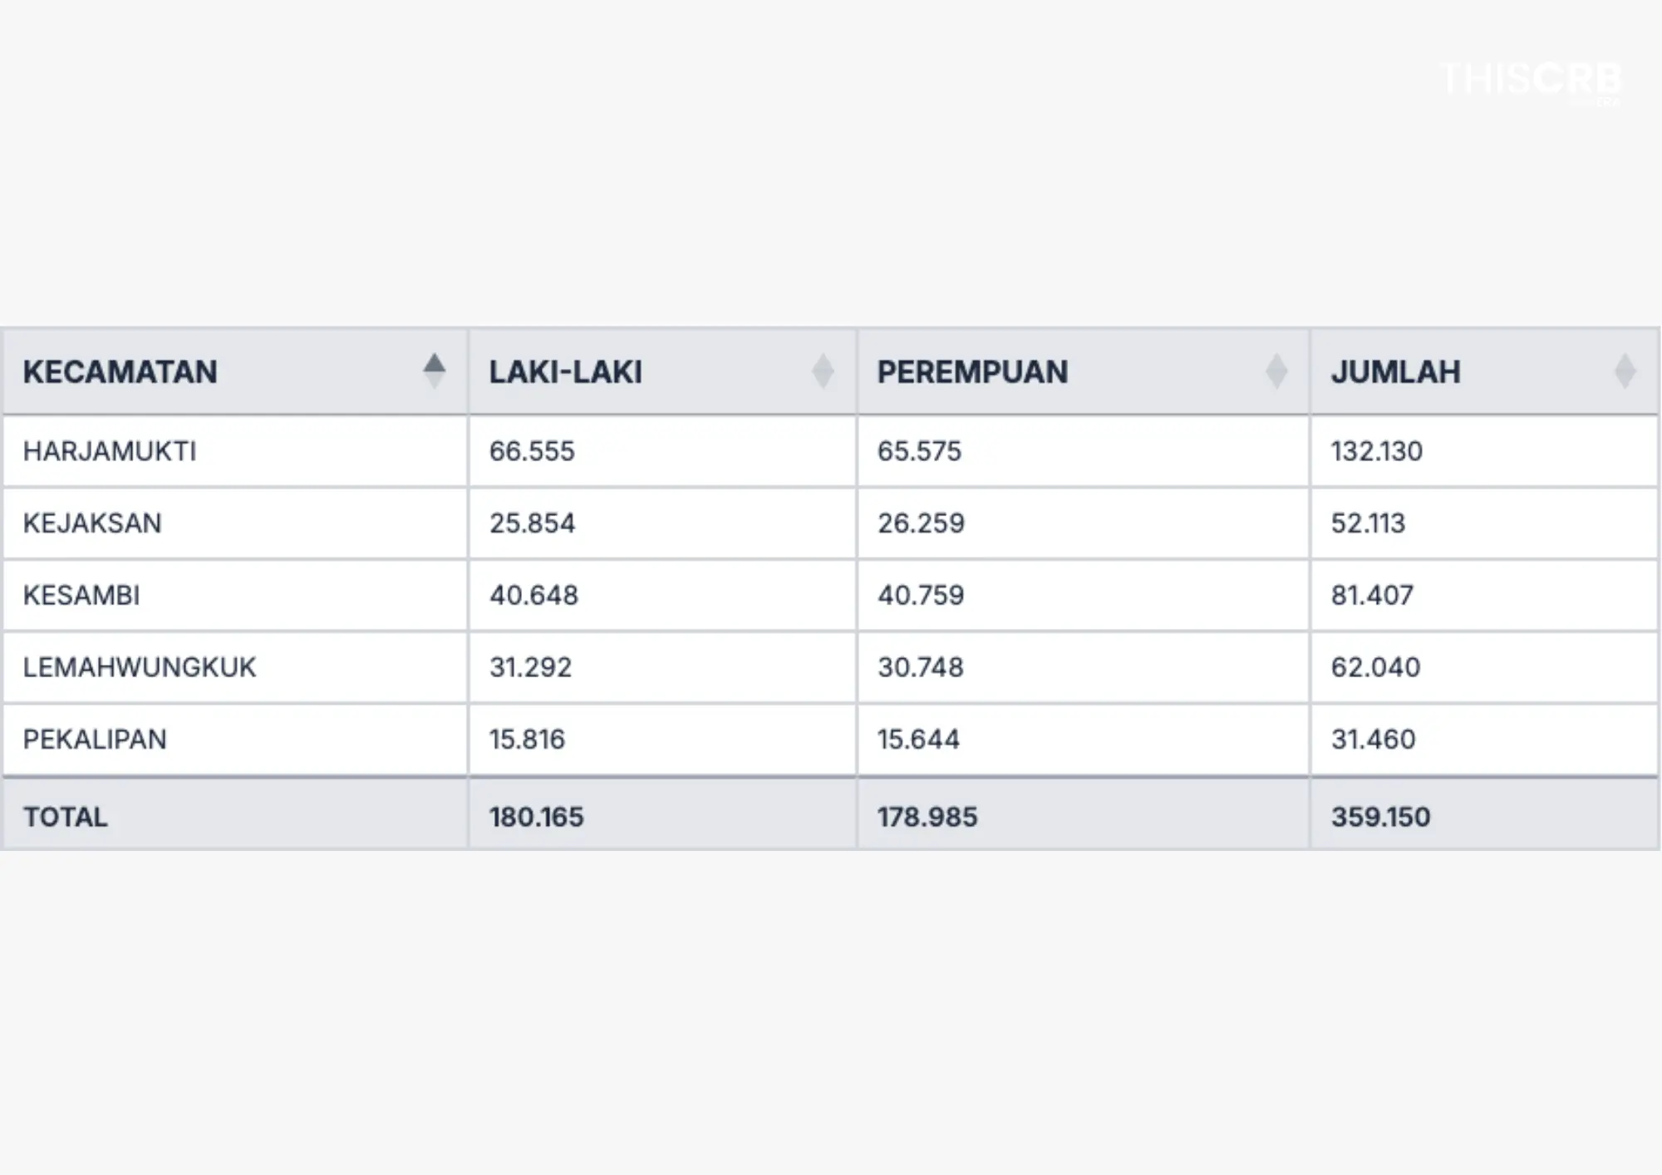
Task: Click the JUMLAH sort arrows icon
Action: pos(1625,371)
